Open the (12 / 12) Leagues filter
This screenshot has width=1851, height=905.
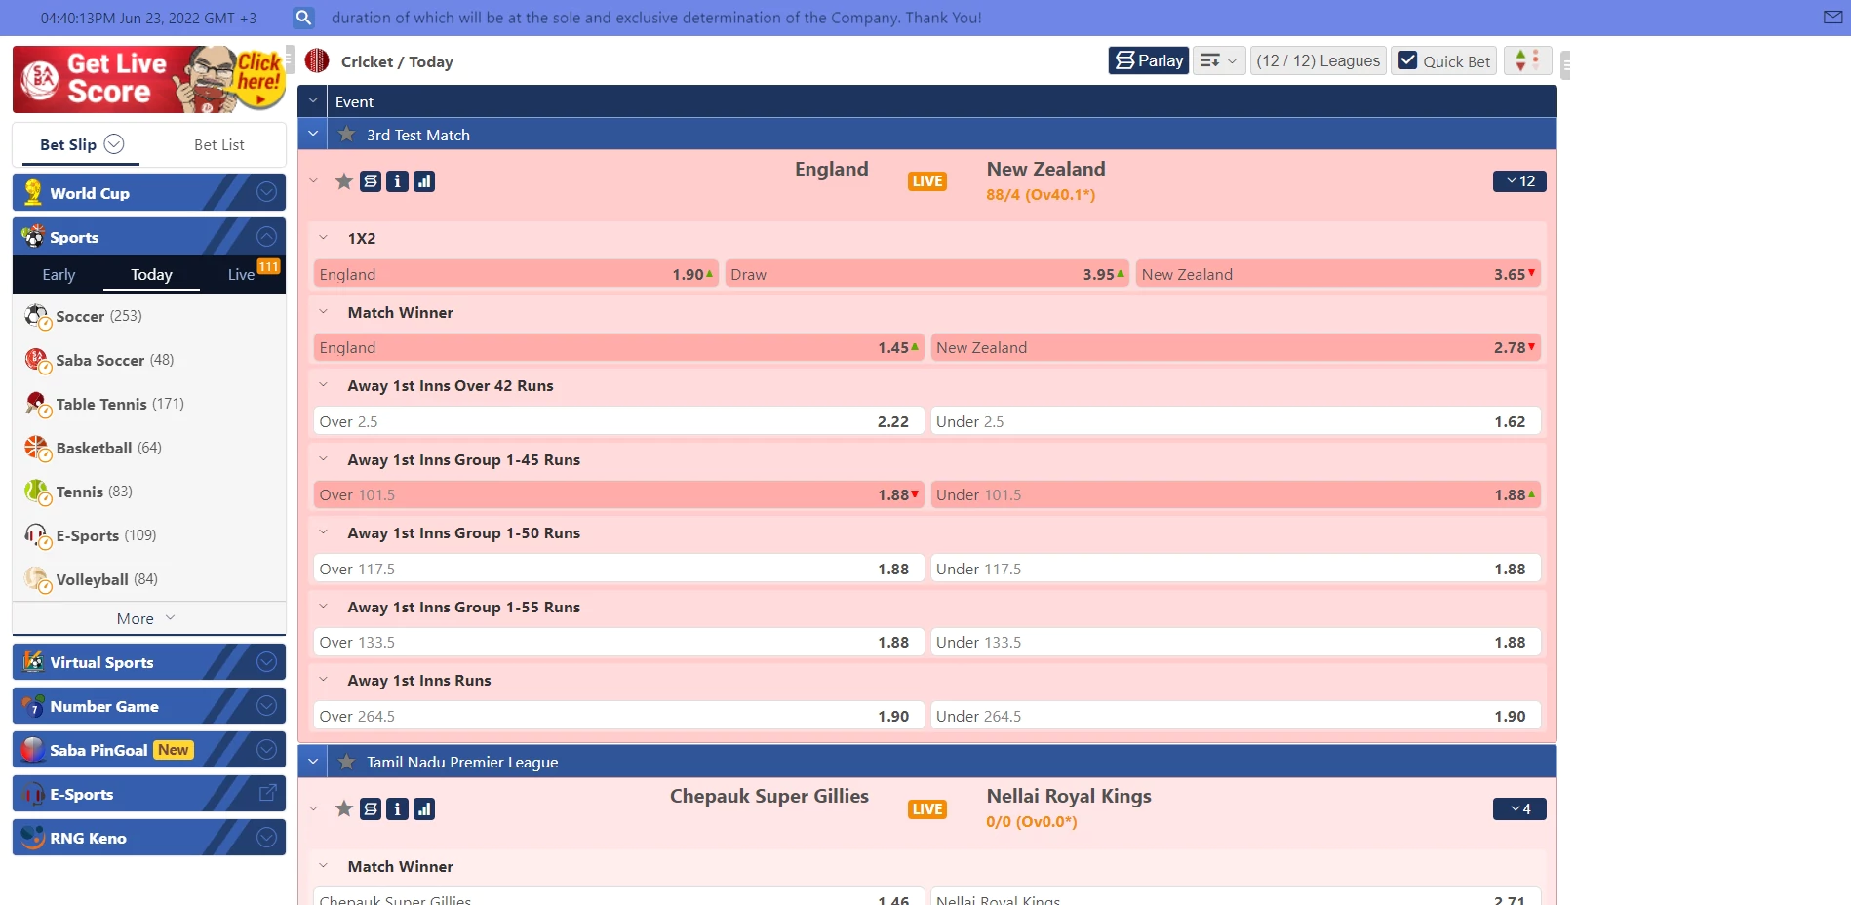(x=1319, y=60)
